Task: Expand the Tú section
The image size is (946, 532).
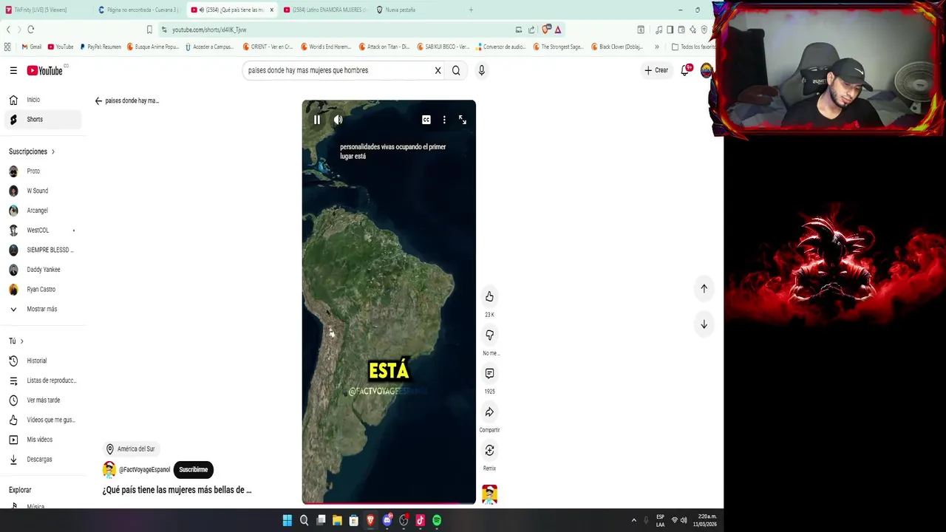Action: point(16,341)
